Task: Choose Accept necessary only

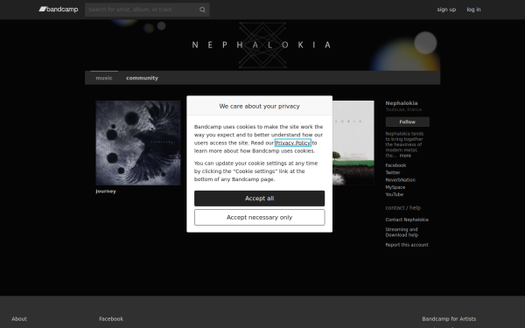Action: [260, 218]
